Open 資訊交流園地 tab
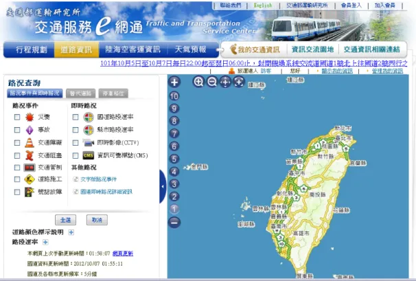The width and height of the screenshot is (416, 281). pos(312,49)
